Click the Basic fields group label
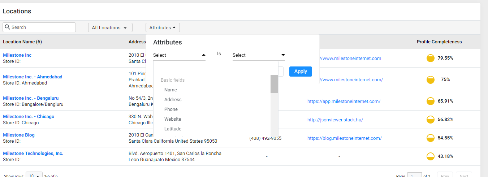The height and width of the screenshot is (177, 488). (173, 80)
